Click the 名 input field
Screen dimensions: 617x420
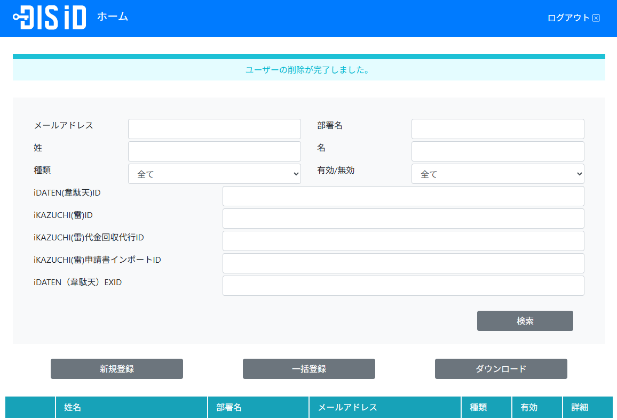tap(497, 151)
